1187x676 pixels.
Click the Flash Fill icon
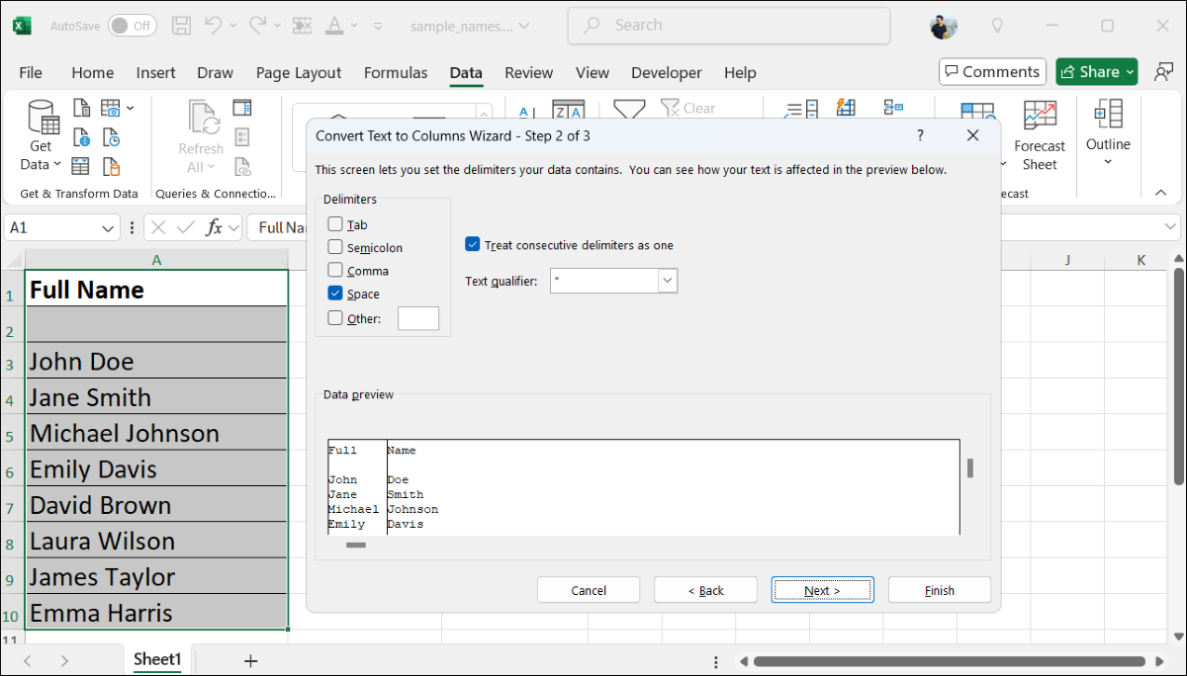click(846, 107)
